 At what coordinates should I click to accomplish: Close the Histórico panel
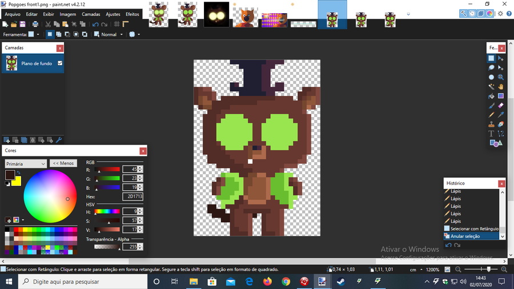click(x=501, y=183)
